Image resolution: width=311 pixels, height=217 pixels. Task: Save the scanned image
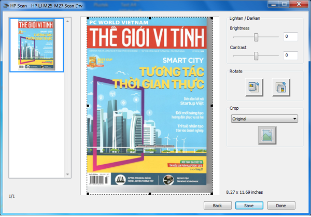(x=249, y=206)
